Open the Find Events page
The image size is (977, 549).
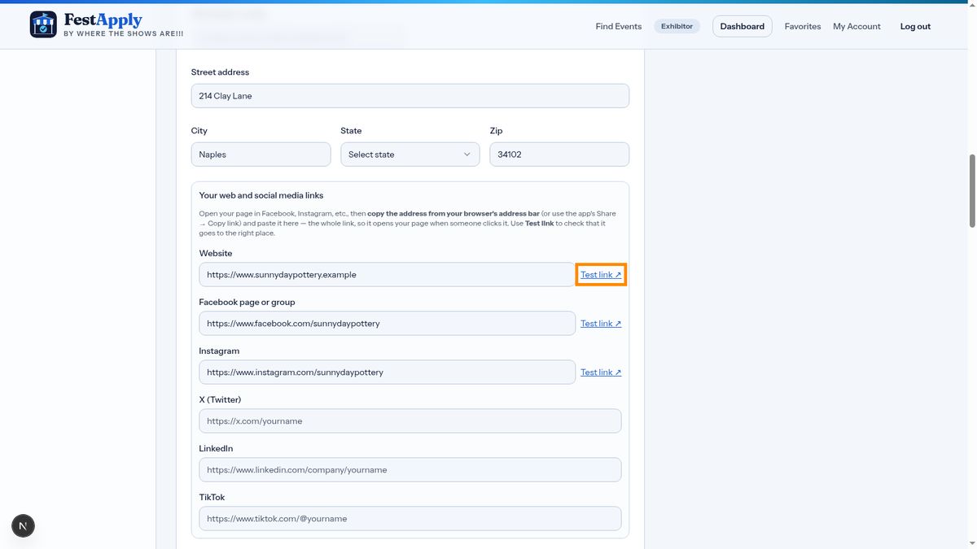(618, 26)
